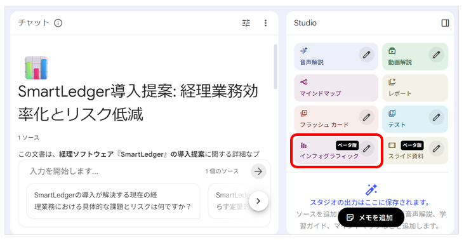This screenshot has height=240, width=464.
Task: Generate 音声解説 audio overview
Action: pyautogui.click(x=336, y=57)
